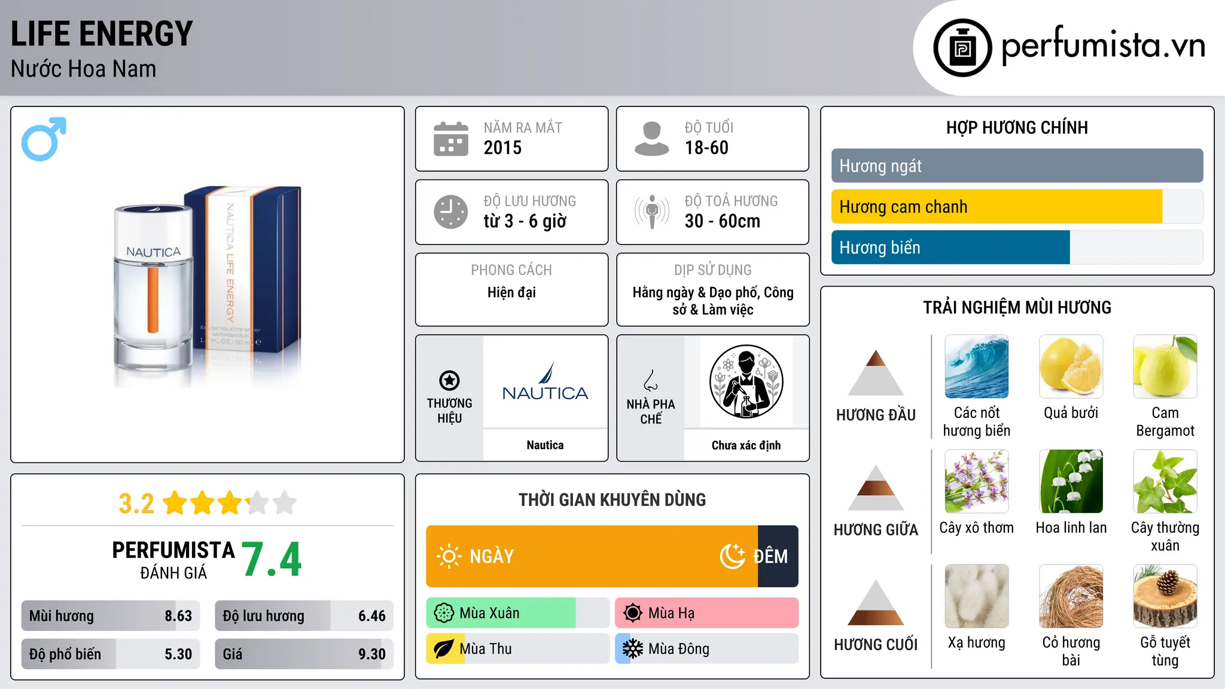Click the first gold rating star
Image resolution: width=1225 pixels, height=689 pixels.
(x=175, y=503)
